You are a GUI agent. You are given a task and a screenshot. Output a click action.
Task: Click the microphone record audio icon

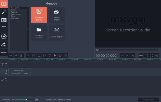pos(55,56)
